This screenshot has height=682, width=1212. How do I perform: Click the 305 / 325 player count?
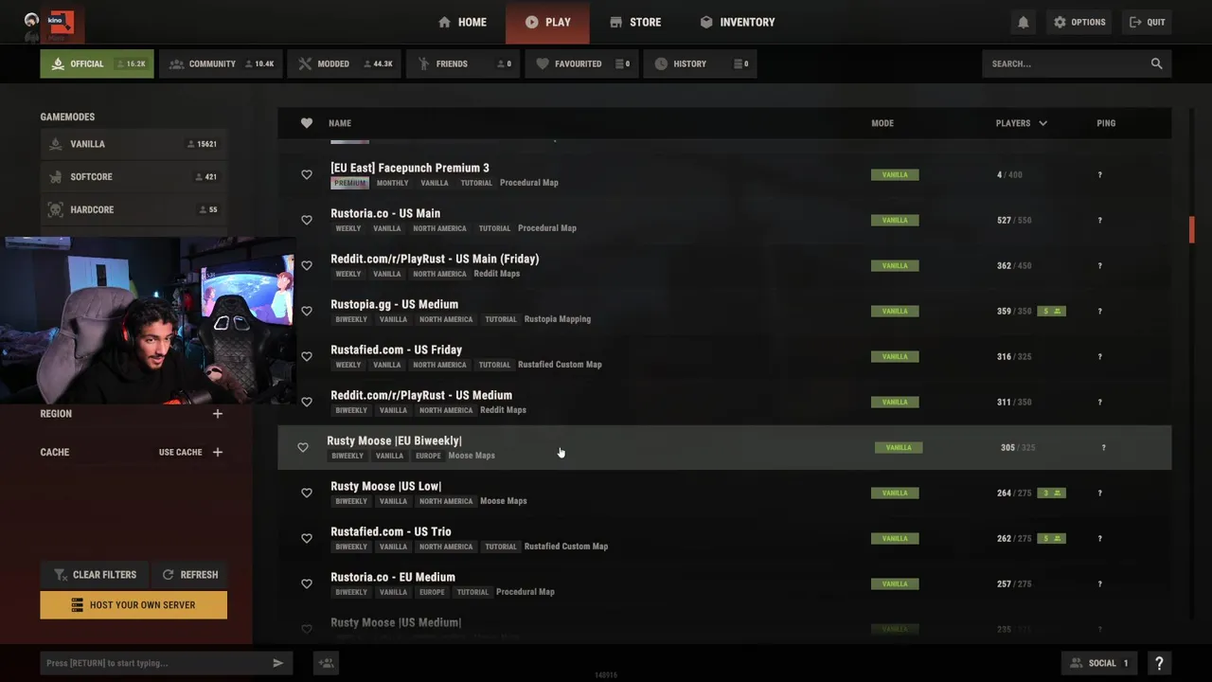pyautogui.click(x=1018, y=448)
